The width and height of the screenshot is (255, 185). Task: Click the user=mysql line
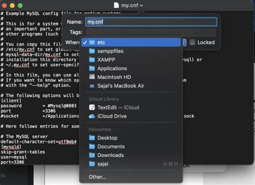pyautogui.click(x=14, y=157)
